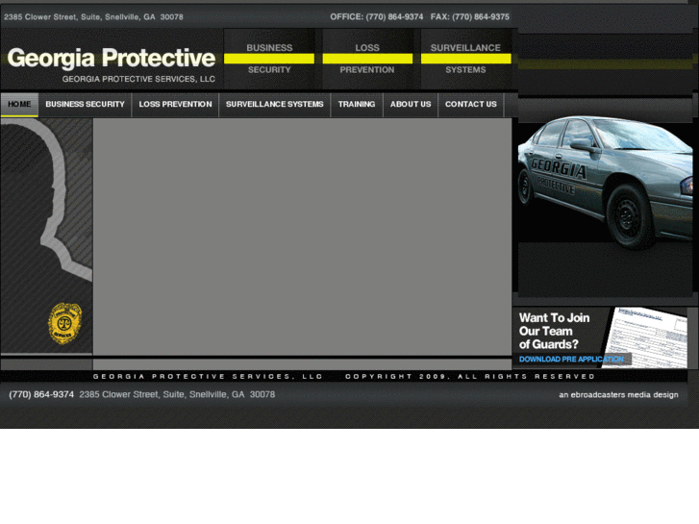Viewport: 699px width, 524px height.
Task: Select Surveillance Systems in navigation bar
Action: coord(275,105)
